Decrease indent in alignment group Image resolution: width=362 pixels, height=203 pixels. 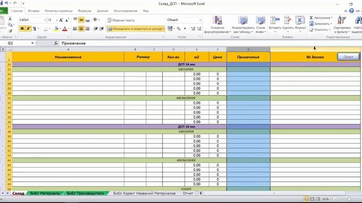pos(96,29)
